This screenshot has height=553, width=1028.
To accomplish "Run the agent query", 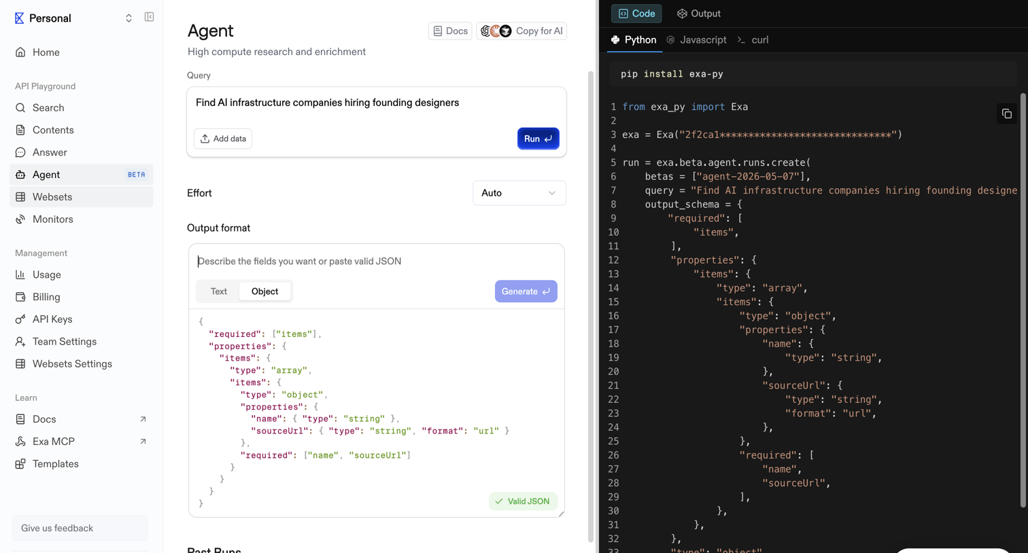I will tap(538, 139).
